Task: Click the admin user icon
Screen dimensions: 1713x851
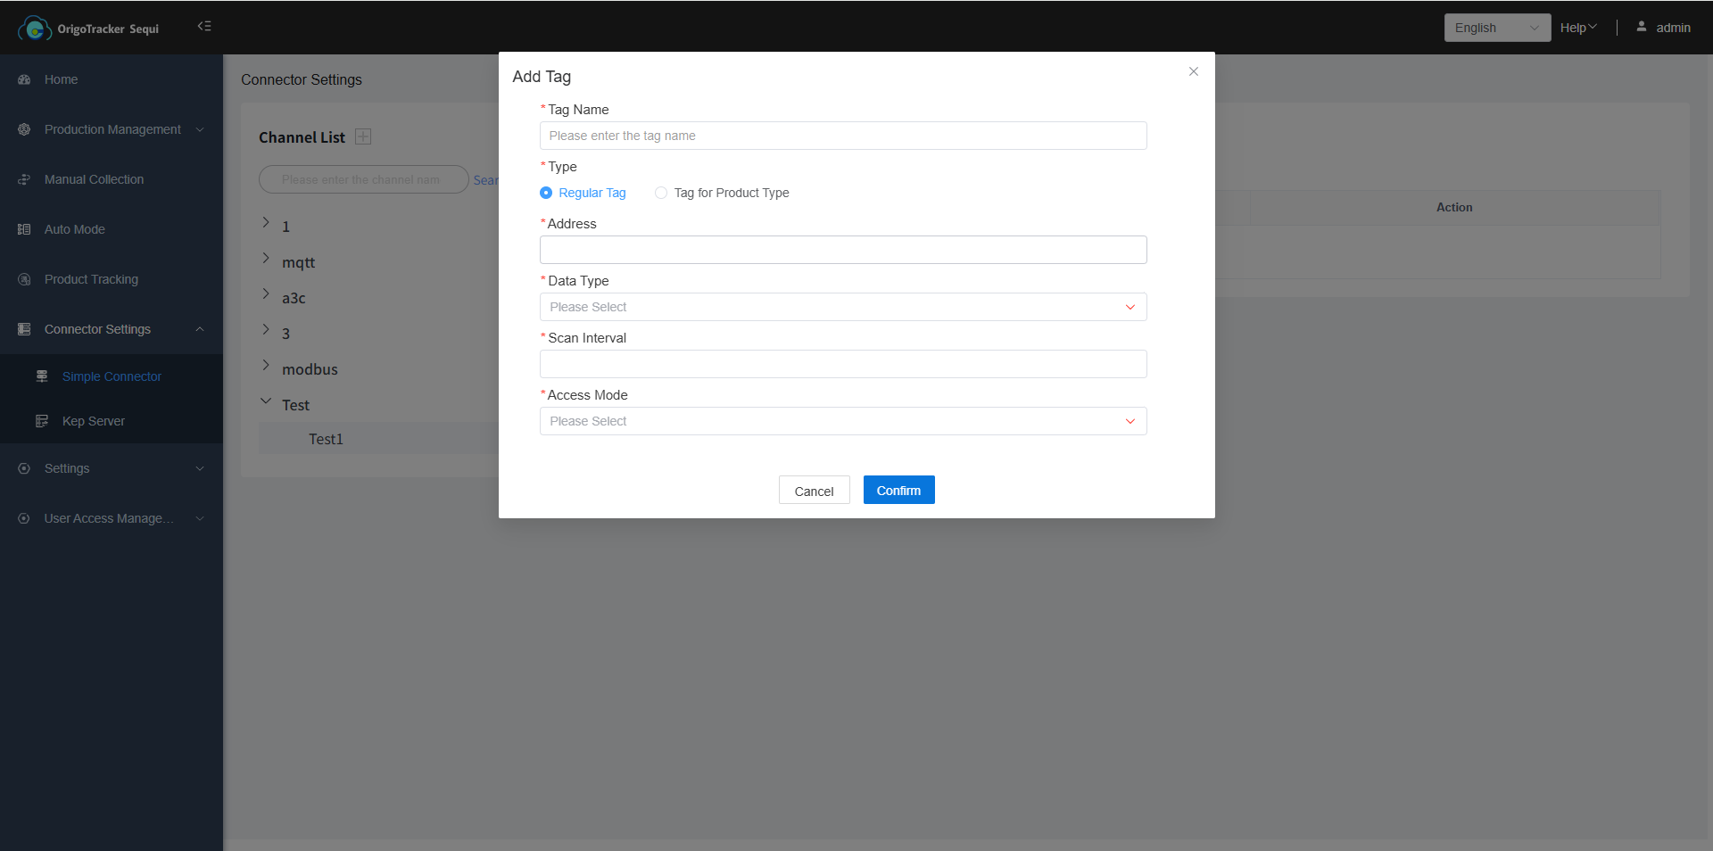Action: (x=1641, y=27)
